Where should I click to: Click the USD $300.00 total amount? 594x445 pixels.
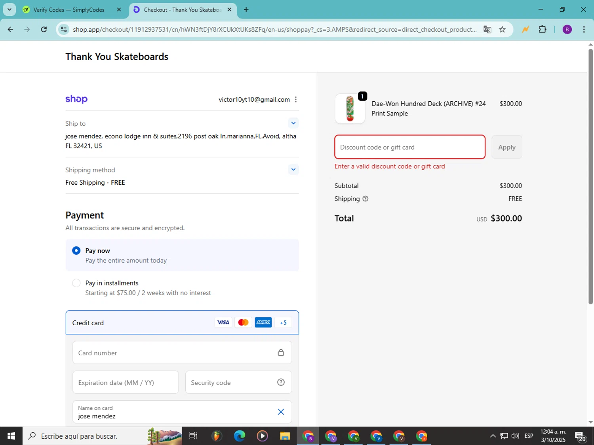coord(499,218)
